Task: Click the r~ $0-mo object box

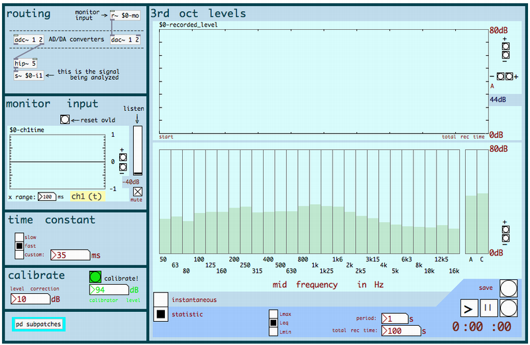Action: tap(125, 15)
